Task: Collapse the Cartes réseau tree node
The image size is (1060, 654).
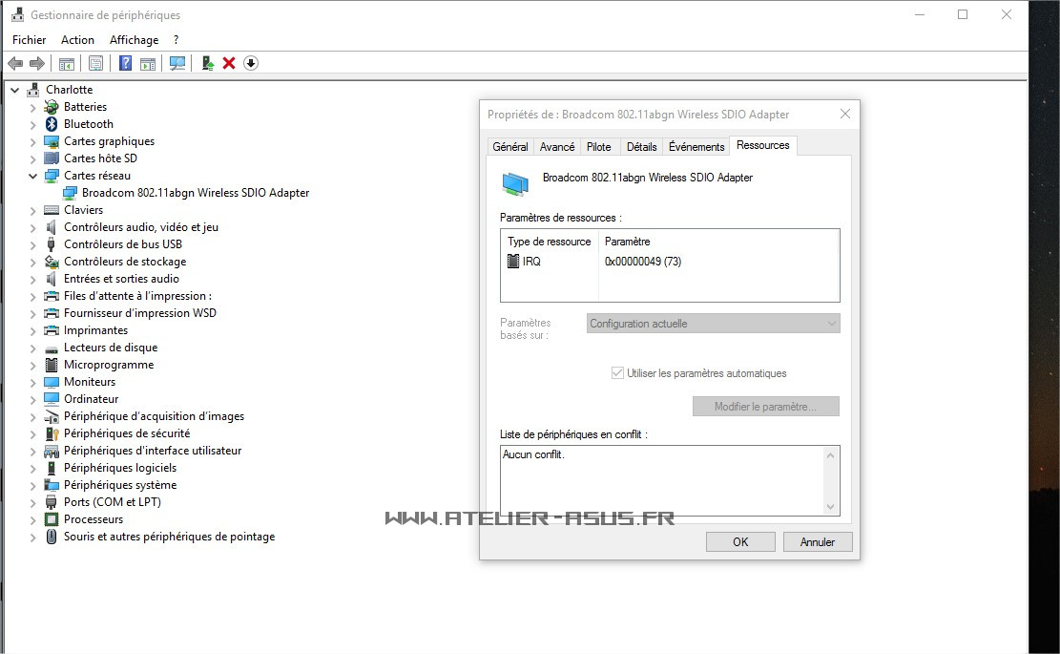Action: pyautogui.click(x=32, y=176)
